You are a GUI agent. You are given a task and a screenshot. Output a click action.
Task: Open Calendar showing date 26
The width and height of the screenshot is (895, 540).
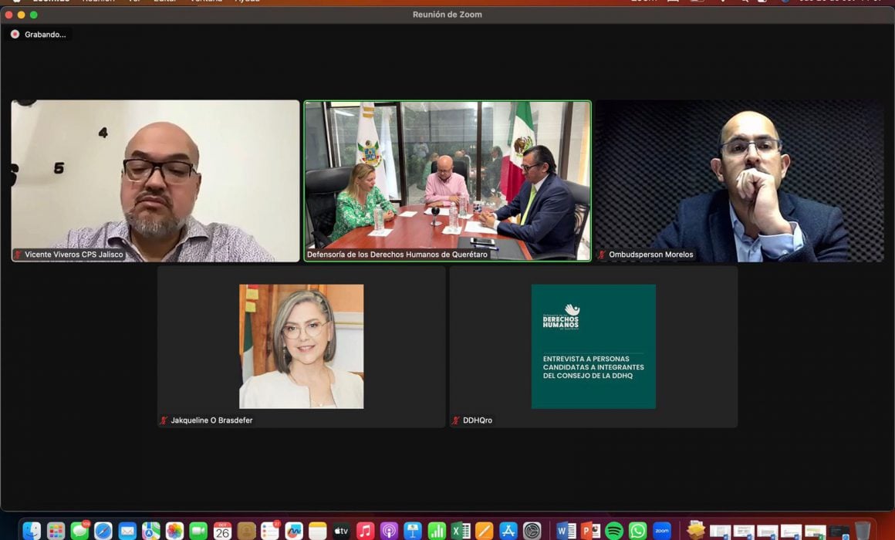[x=222, y=531]
